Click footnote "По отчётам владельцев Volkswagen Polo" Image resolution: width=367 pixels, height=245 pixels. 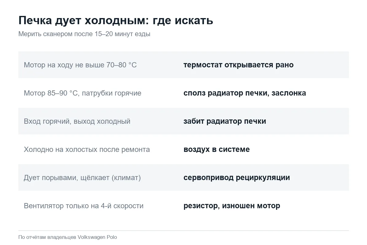[x=68, y=237]
